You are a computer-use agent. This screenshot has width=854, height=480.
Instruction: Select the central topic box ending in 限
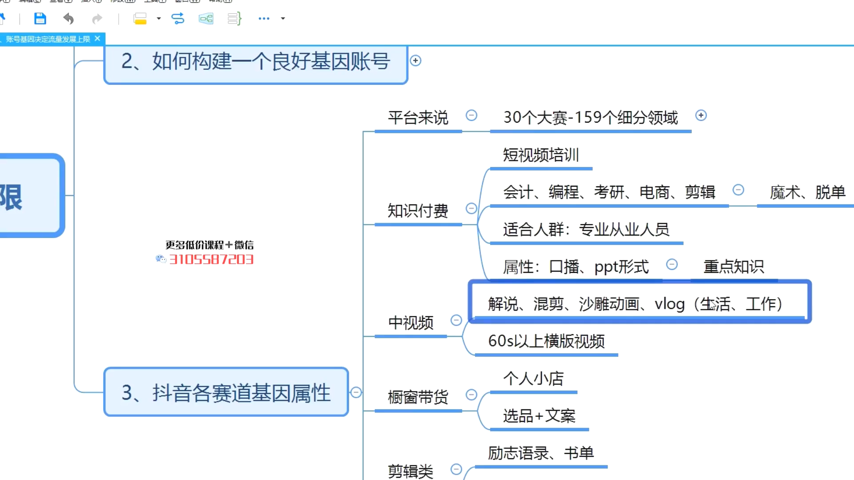pyautogui.click(x=31, y=196)
